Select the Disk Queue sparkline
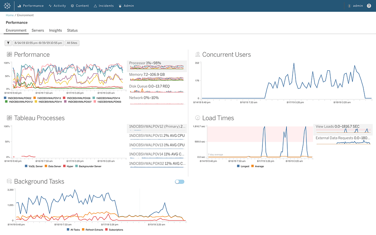The image size is (376, 235). coord(157,89)
